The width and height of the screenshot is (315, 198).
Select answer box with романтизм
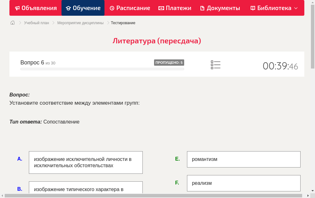[244, 159]
